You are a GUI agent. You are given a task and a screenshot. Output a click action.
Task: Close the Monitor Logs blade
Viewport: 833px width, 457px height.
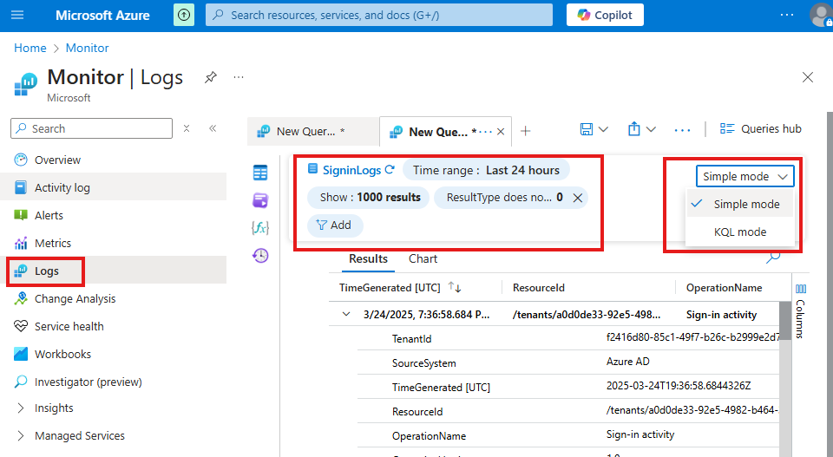coord(808,77)
